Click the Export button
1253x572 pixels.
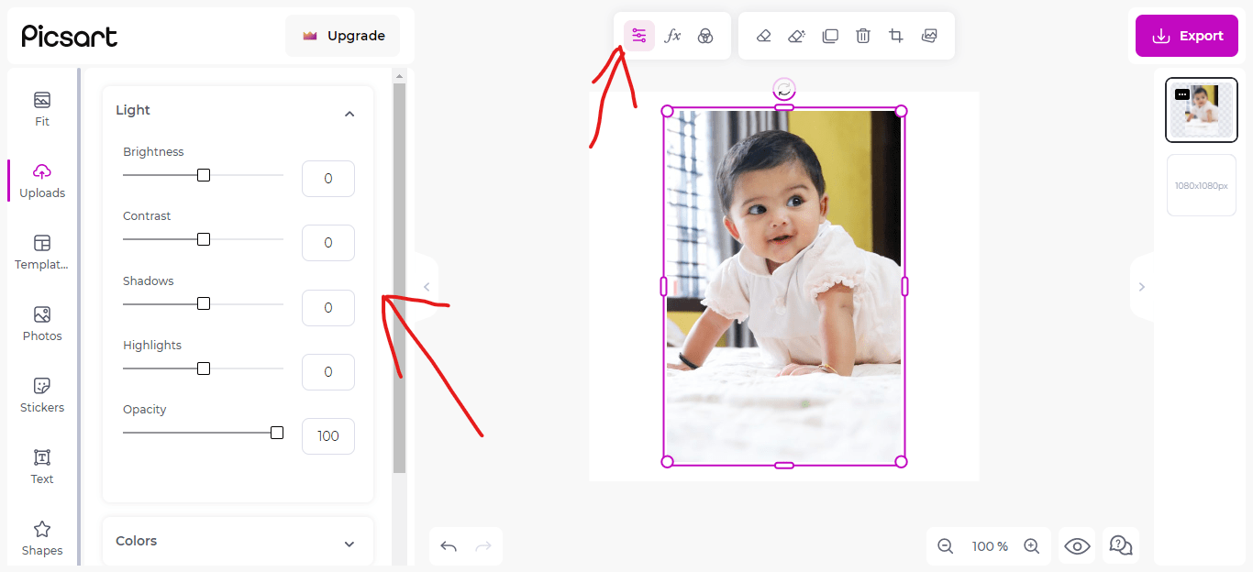[1187, 36]
